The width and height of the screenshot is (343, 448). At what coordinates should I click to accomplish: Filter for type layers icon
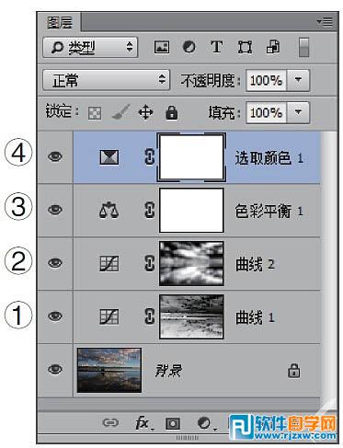(x=217, y=47)
